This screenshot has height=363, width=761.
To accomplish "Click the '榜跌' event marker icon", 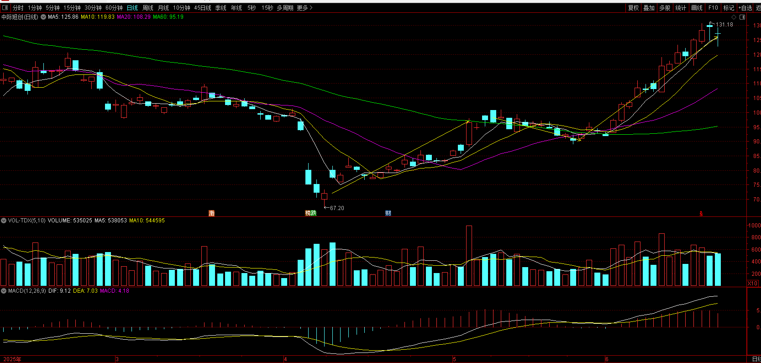I will (311, 213).
